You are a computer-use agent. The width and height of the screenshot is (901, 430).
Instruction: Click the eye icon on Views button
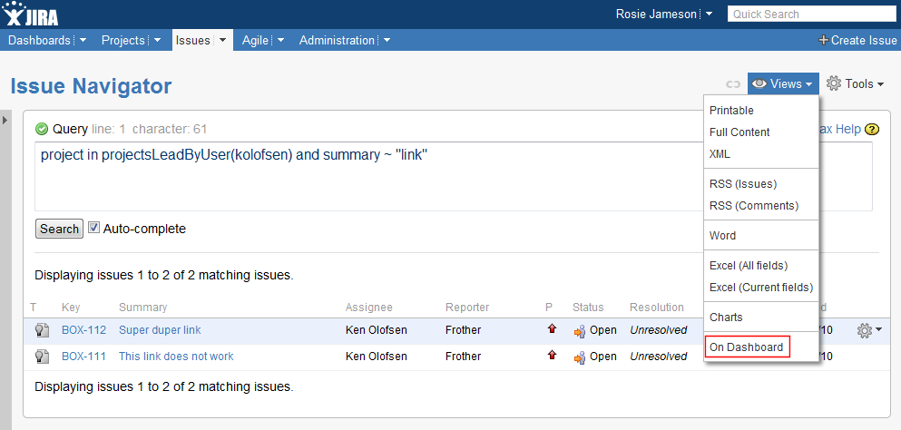click(x=759, y=84)
